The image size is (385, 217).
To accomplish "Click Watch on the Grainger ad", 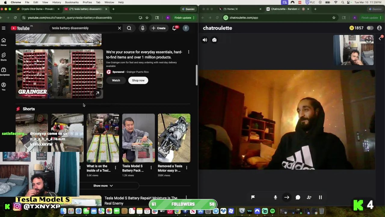I will (x=116, y=80).
